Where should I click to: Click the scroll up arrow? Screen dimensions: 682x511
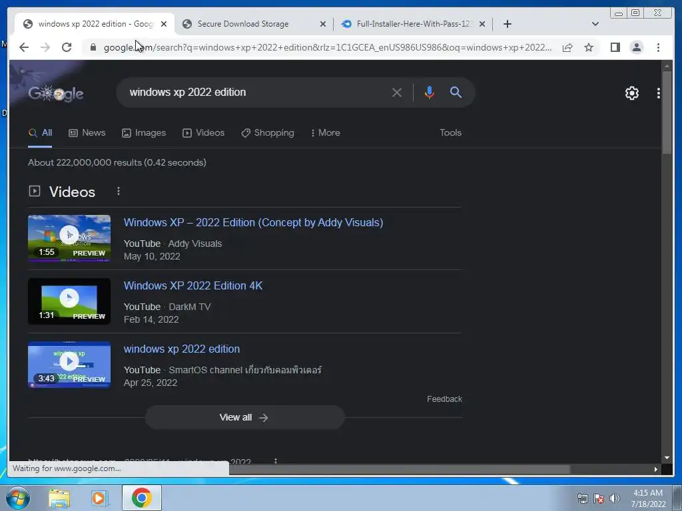667,66
